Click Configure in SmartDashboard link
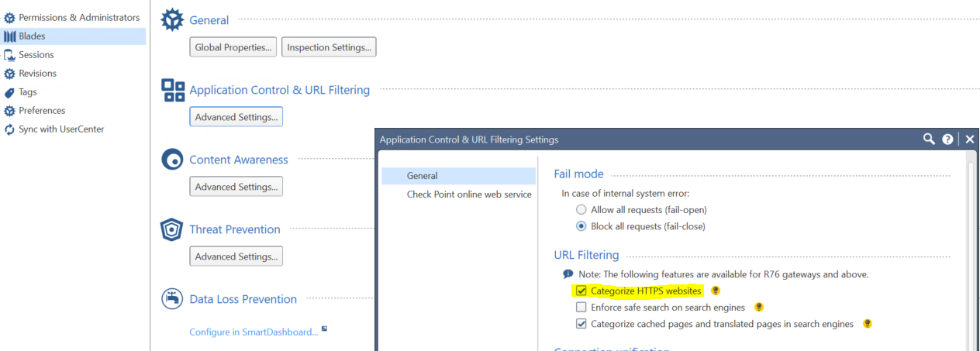This screenshot has width=980, height=351. (x=254, y=332)
